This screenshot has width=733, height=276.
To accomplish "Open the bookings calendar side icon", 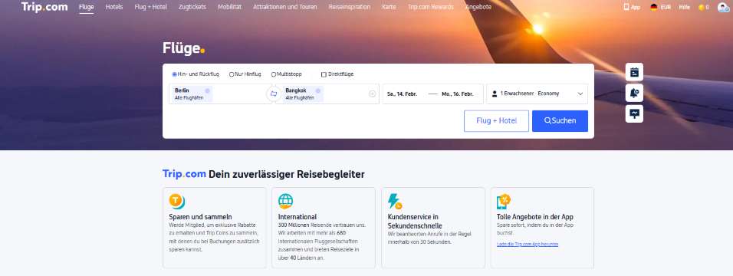I will [x=634, y=72].
